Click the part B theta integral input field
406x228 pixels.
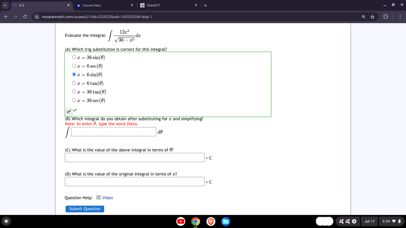pyautogui.click(x=113, y=132)
